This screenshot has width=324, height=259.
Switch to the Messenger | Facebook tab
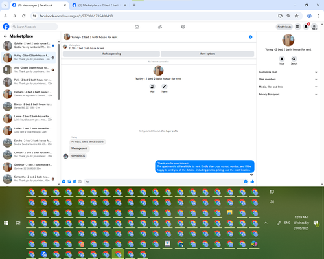pos(39,5)
